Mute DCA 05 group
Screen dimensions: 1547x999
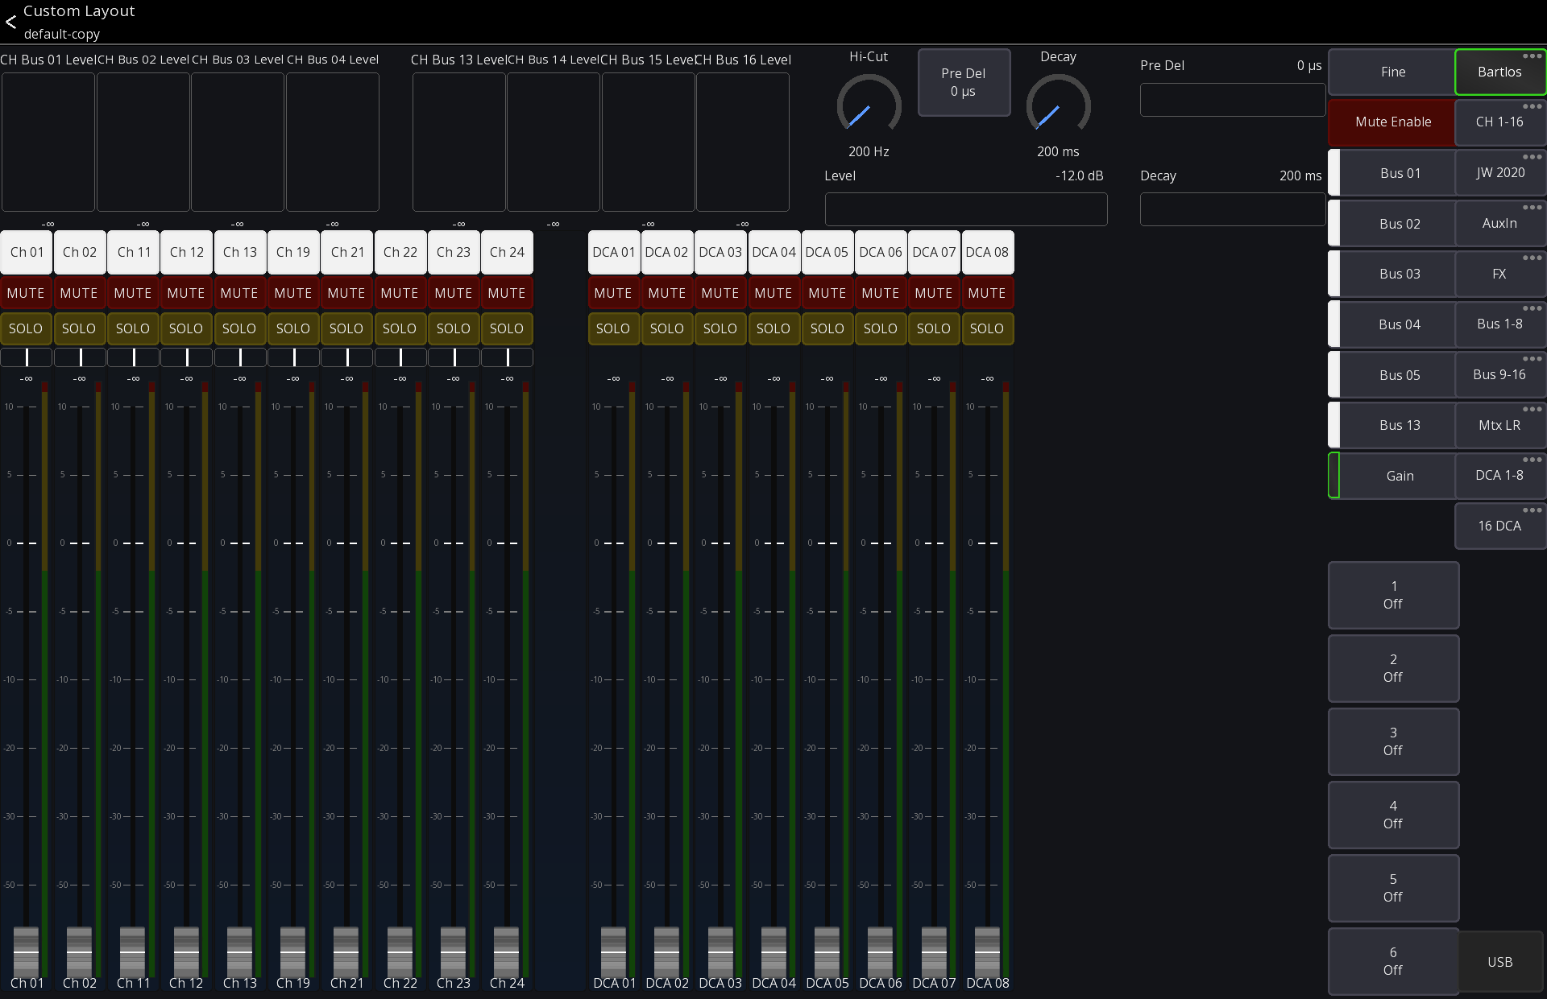pyautogui.click(x=827, y=293)
